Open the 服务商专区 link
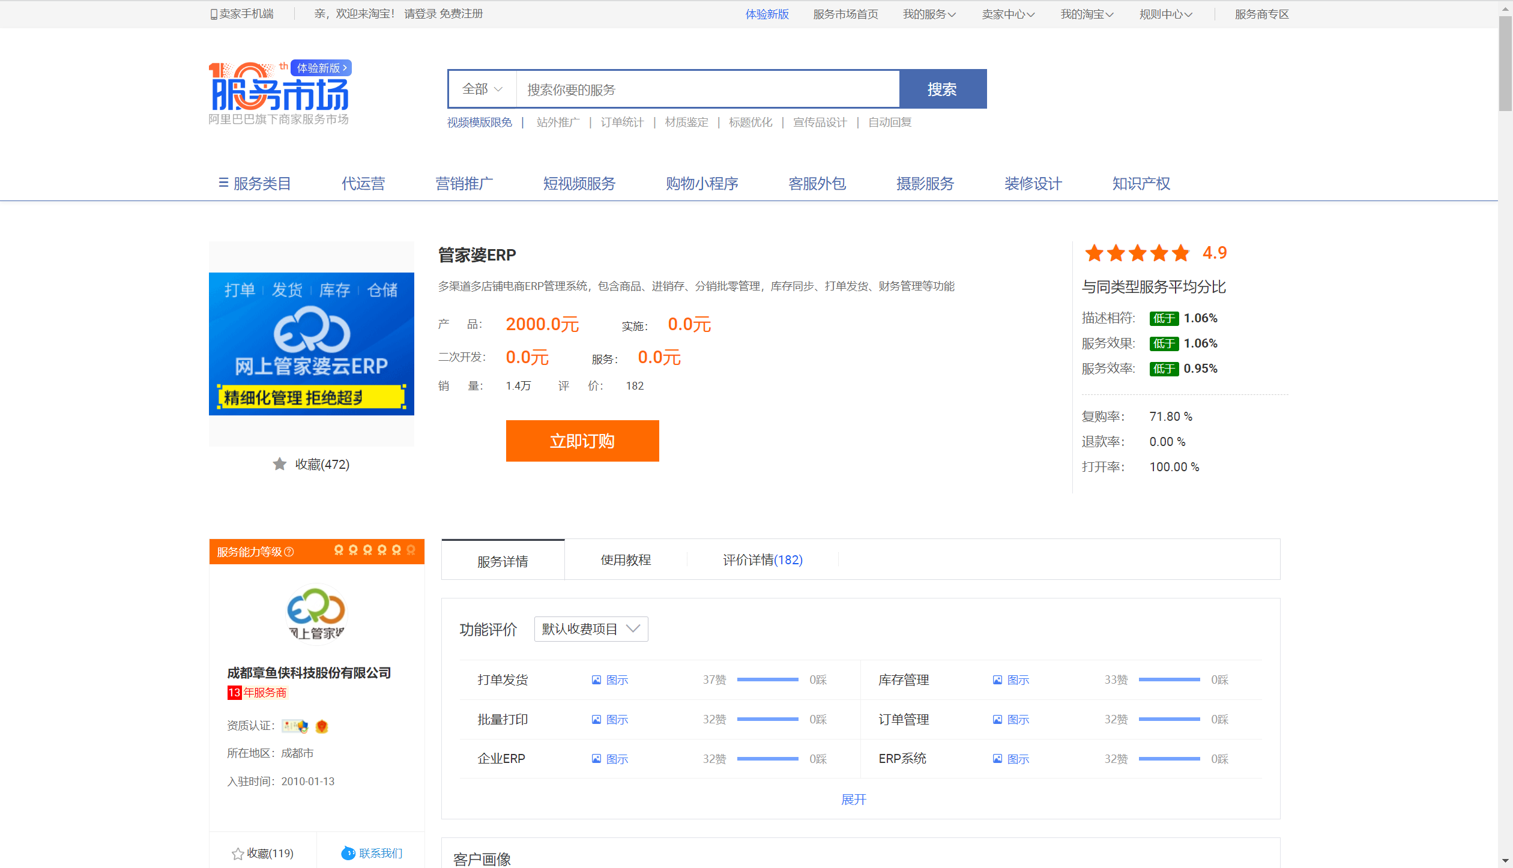The width and height of the screenshot is (1513, 868). [1262, 14]
